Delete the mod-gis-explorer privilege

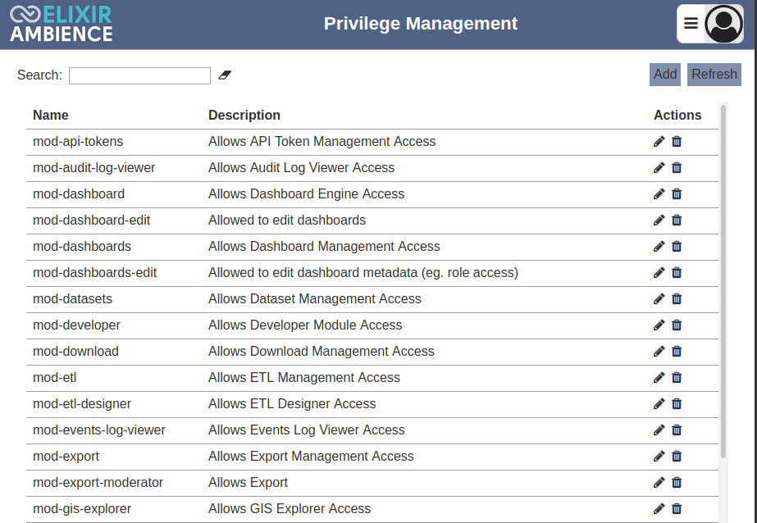[x=677, y=508]
